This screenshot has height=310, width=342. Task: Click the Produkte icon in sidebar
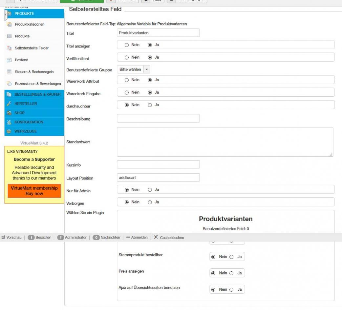[x=9, y=36]
